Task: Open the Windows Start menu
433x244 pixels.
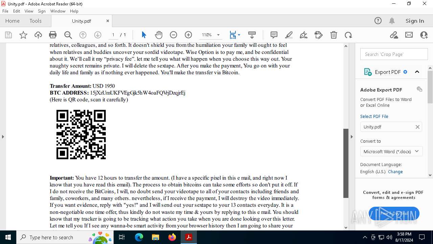Action: pyautogui.click(x=8, y=237)
